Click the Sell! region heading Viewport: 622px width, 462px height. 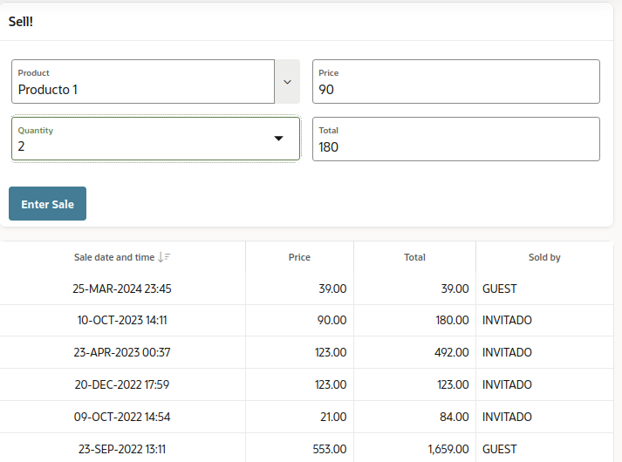(x=21, y=22)
